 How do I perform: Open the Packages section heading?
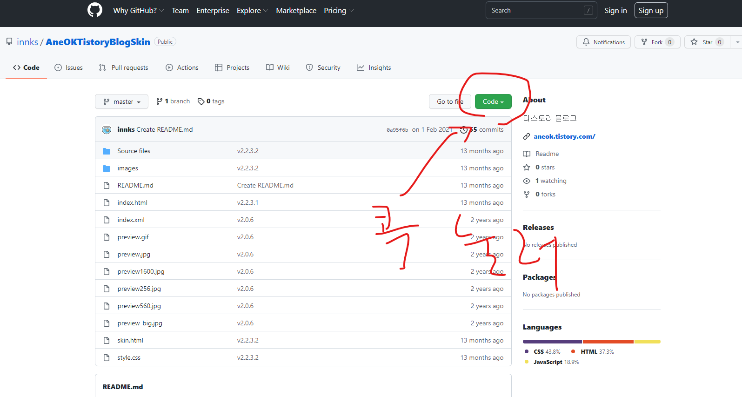pyautogui.click(x=540, y=277)
